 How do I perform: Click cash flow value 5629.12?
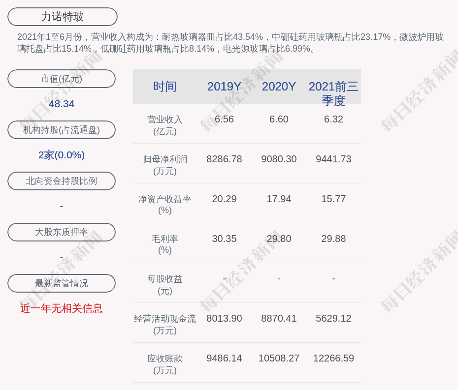coord(333,318)
